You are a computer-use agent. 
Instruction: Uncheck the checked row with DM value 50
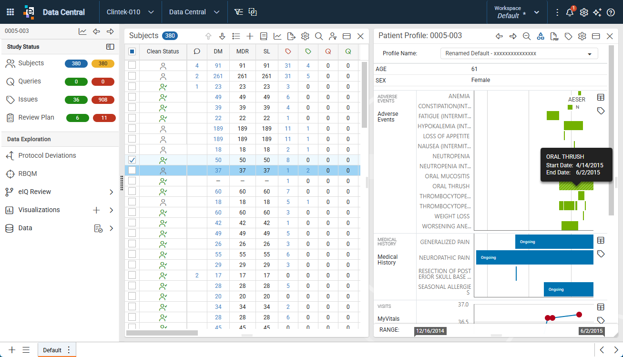(x=132, y=160)
